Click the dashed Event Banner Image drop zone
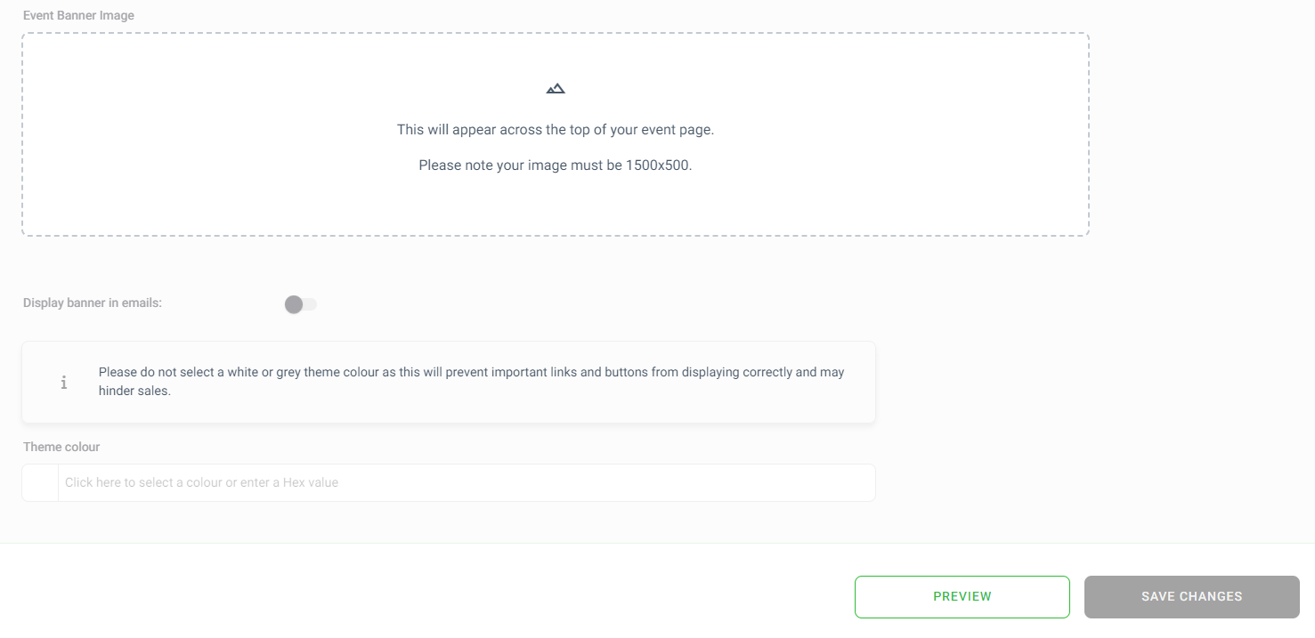 coord(556,134)
